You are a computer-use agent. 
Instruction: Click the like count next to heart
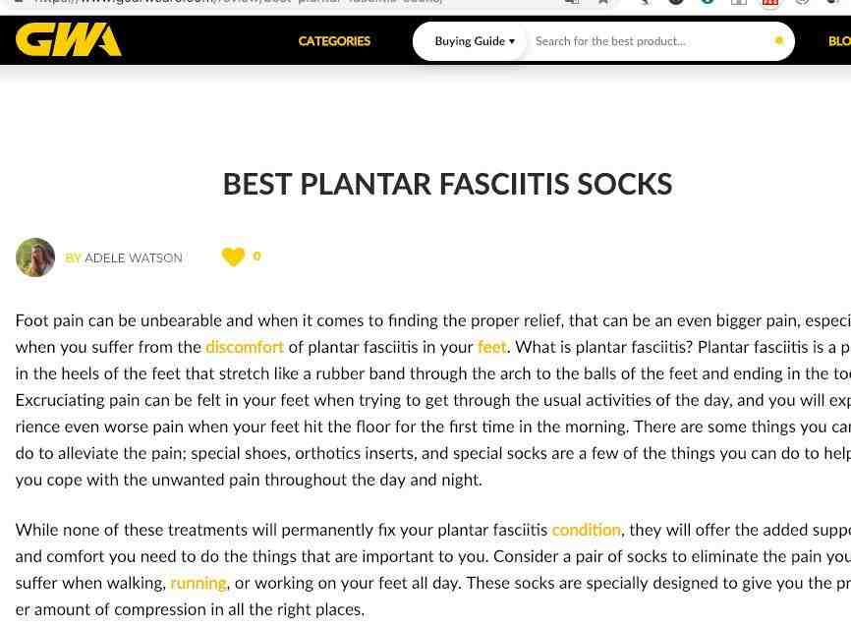pos(256,256)
